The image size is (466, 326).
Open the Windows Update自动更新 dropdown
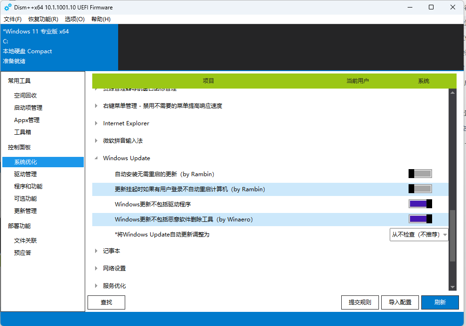pos(418,234)
